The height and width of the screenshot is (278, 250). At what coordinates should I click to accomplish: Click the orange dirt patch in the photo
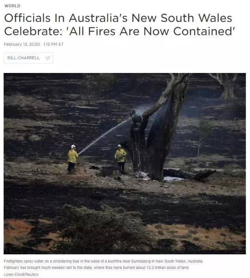click(x=16, y=231)
